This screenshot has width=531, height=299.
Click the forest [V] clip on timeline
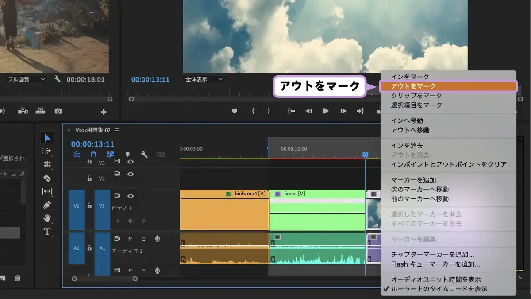(x=317, y=211)
